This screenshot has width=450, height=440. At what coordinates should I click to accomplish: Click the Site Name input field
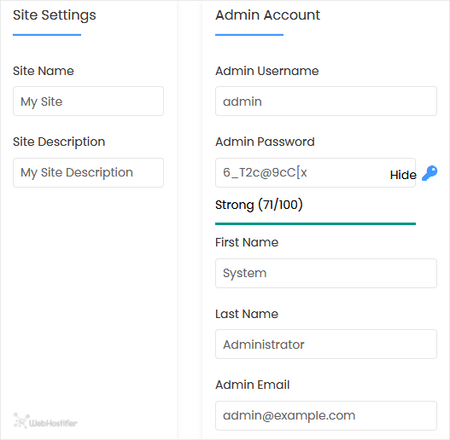click(89, 101)
